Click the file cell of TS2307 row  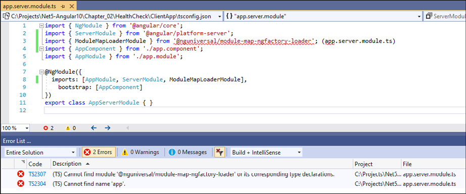[429, 174]
